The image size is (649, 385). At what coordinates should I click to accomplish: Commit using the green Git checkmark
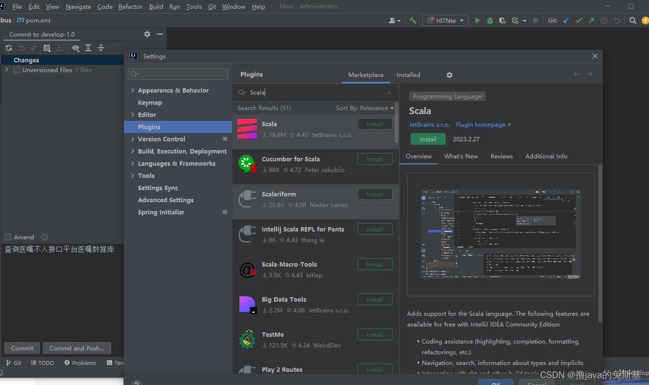tap(579, 20)
